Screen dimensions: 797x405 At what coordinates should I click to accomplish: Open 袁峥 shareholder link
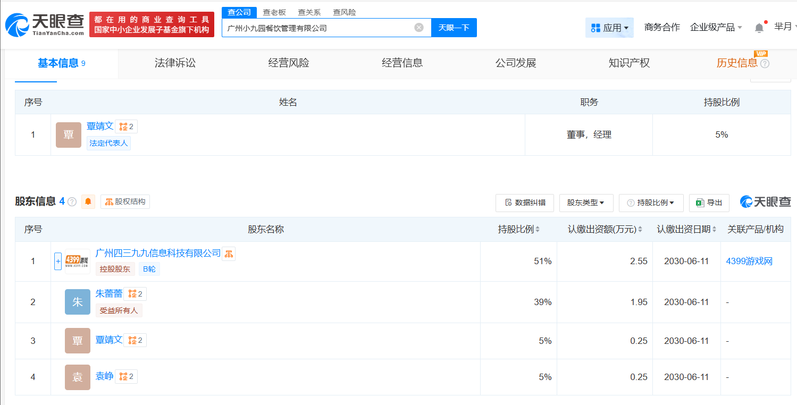[104, 377]
